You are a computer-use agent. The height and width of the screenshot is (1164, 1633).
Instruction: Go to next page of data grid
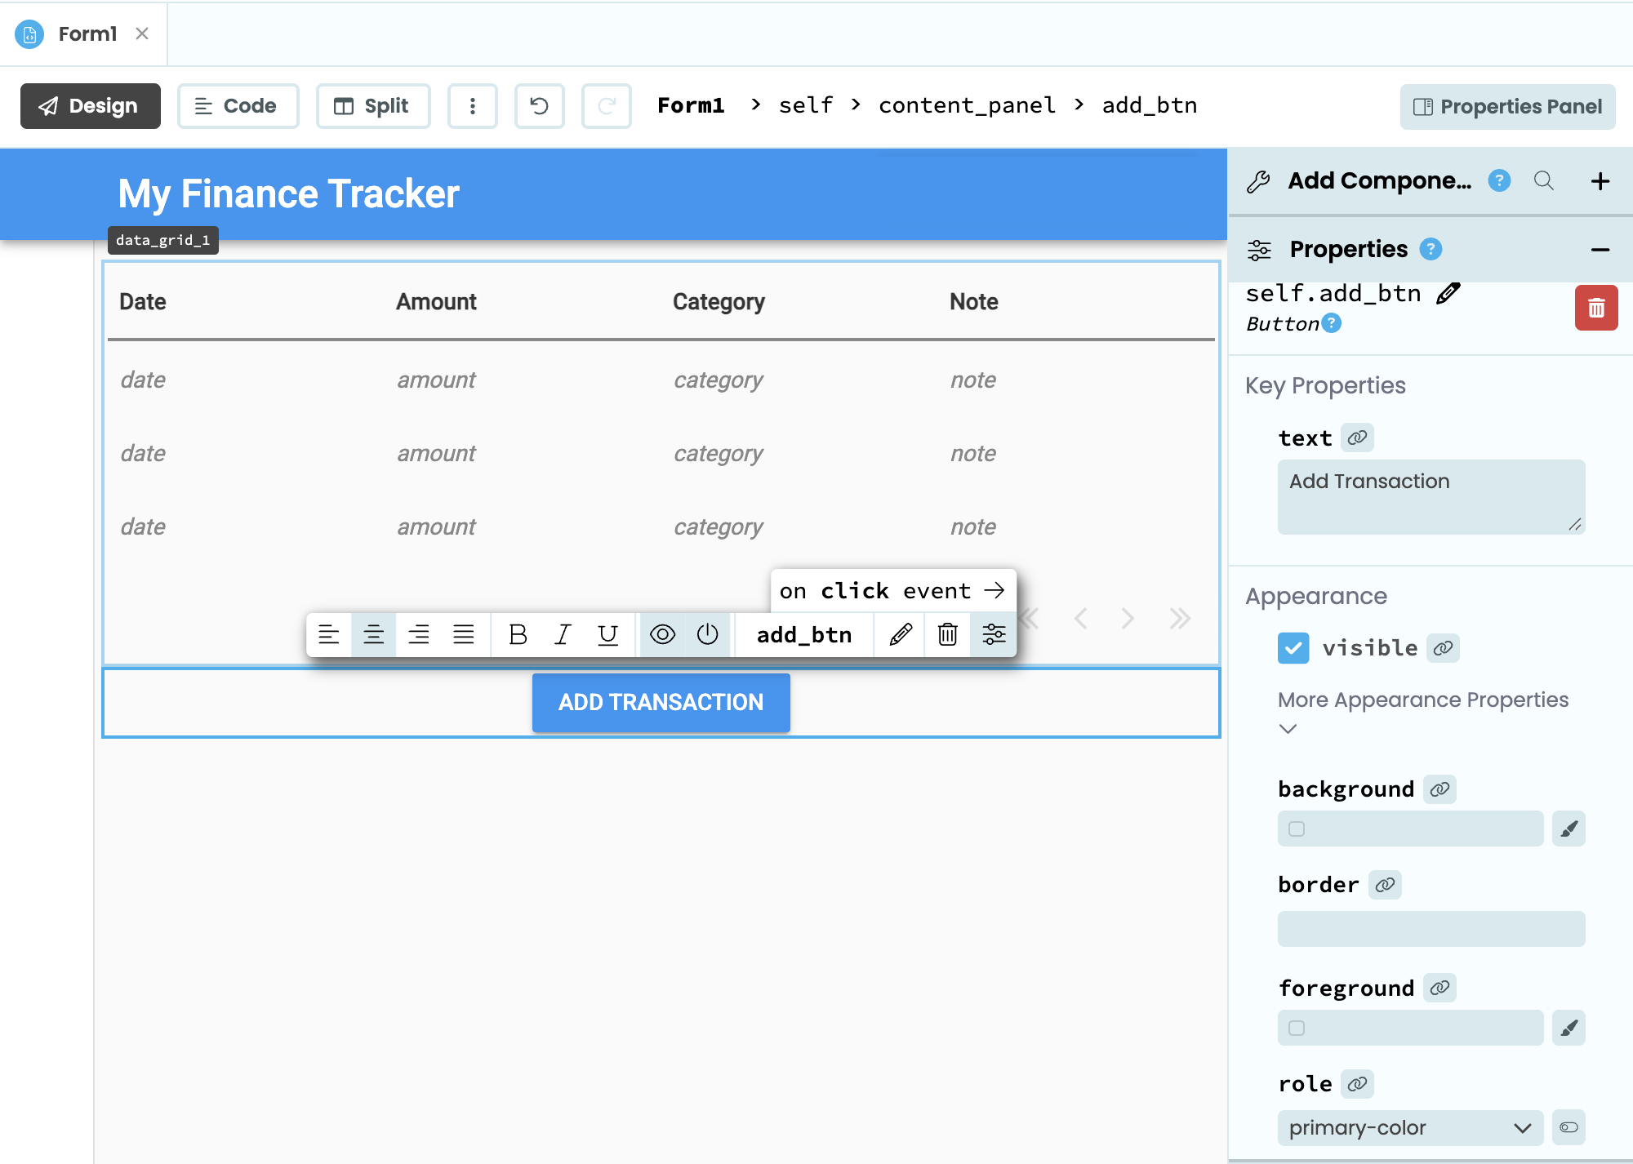(x=1128, y=618)
